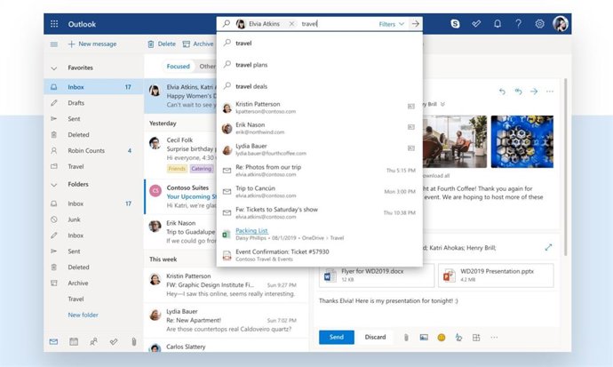The width and height of the screenshot is (613, 367).
Task: Collapse the Favorites section
Action: point(54,68)
